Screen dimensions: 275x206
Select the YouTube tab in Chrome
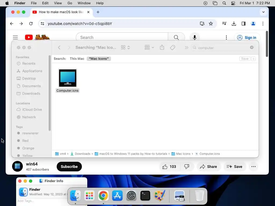[61, 12]
